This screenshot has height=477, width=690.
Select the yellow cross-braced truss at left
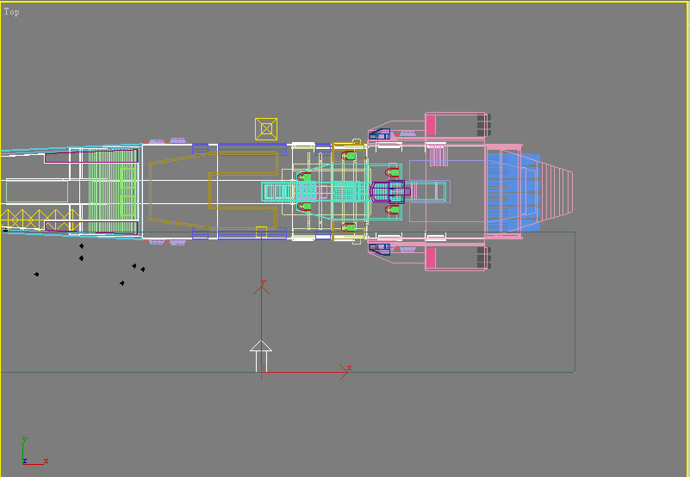tap(40, 220)
